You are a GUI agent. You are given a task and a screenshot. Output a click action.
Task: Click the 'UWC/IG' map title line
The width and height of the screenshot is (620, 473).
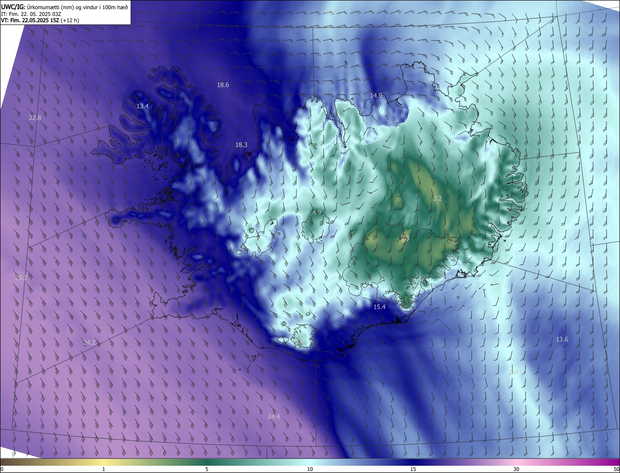64,7
